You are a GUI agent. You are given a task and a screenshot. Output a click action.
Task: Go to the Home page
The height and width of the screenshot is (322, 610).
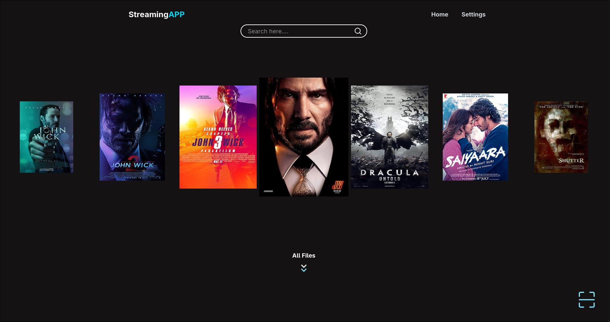click(x=439, y=15)
